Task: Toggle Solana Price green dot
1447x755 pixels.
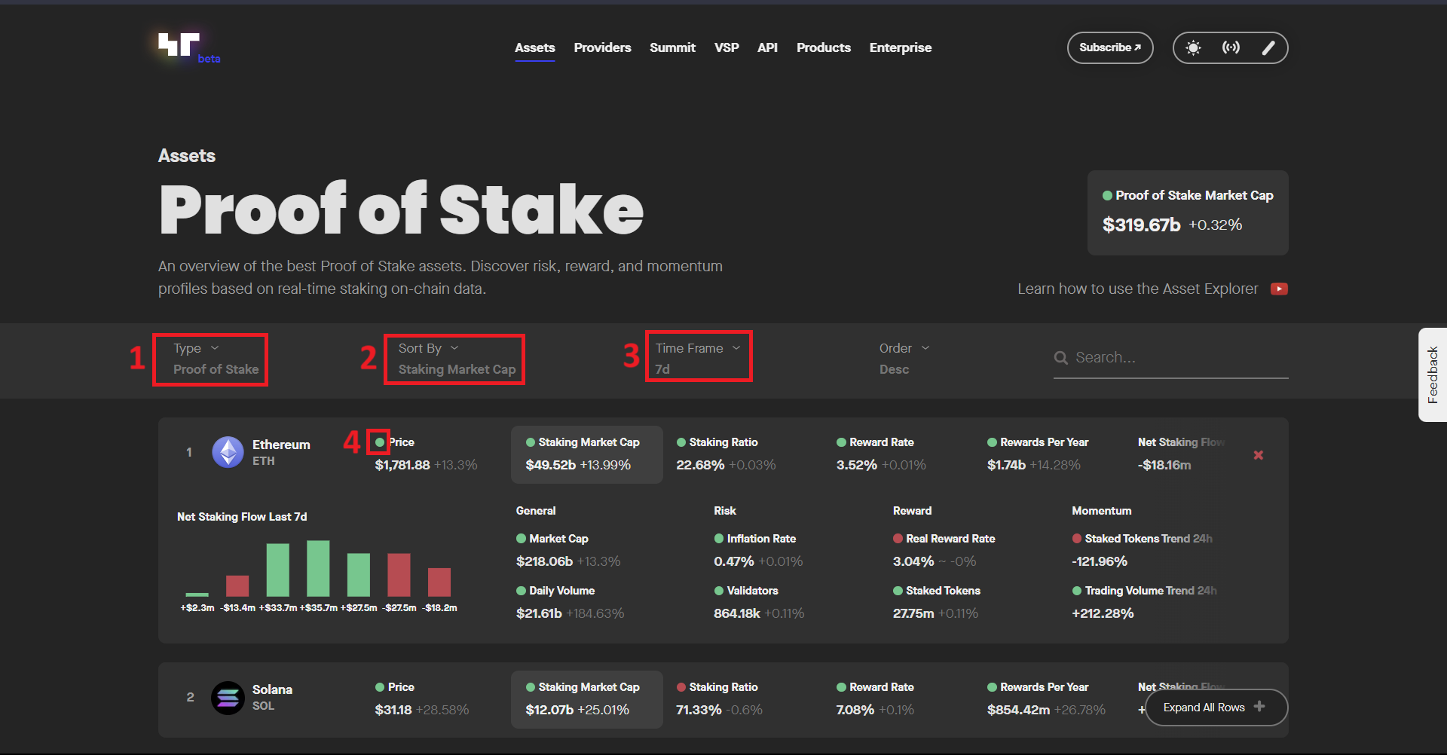Action: pos(380,687)
